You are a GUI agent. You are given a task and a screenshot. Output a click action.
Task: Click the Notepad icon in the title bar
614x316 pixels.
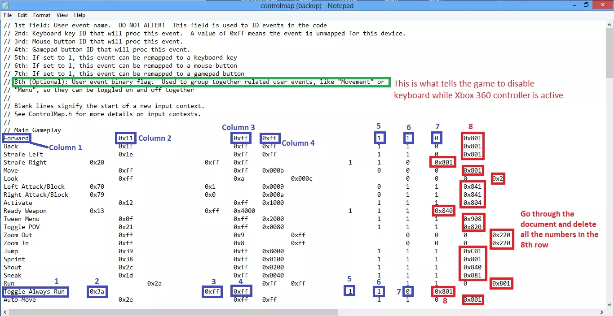[x=5, y=5]
